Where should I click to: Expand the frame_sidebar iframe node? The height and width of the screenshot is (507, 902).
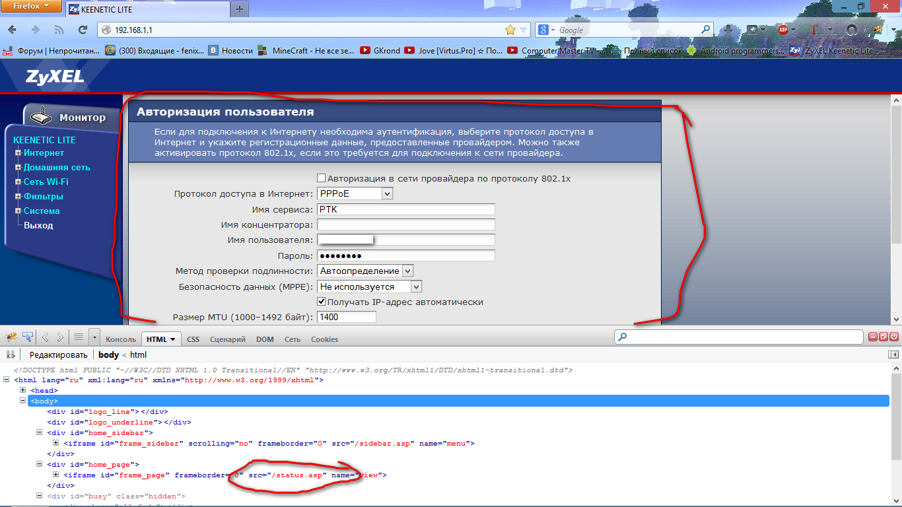pyautogui.click(x=56, y=443)
